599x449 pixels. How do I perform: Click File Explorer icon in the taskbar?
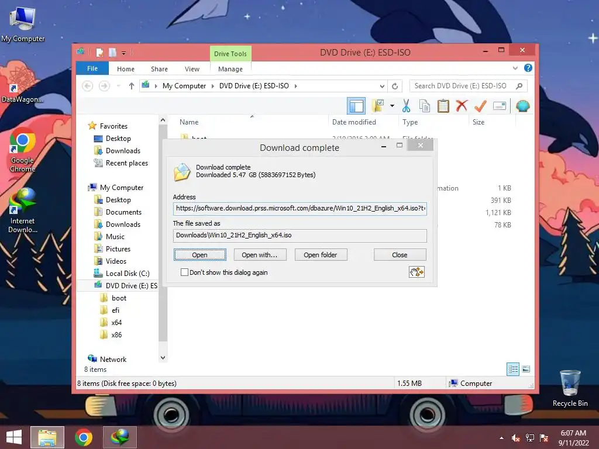(x=47, y=437)
